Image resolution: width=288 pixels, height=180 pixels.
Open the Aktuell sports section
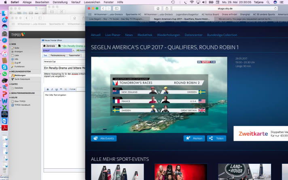pyautogui.click(x=95, y=35)
